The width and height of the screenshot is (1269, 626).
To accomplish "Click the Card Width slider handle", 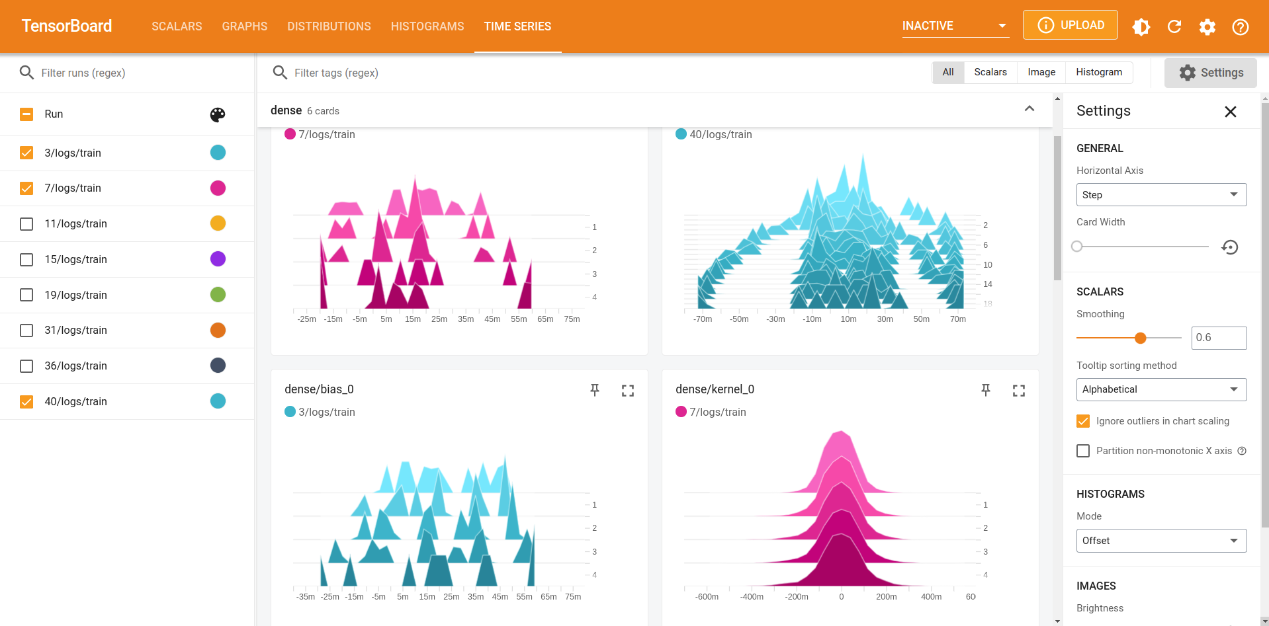I will point(1077,247).
